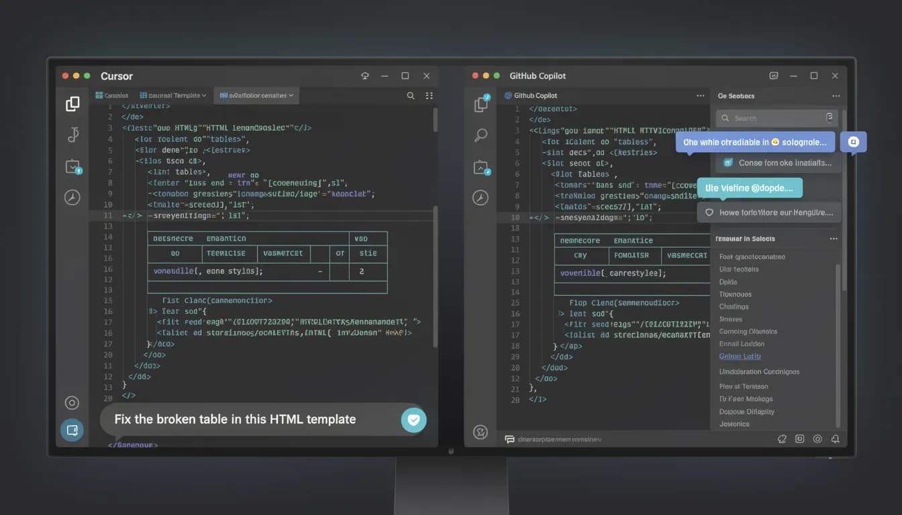Open the three-dots menu of the lower panel section
This screenshot has height=515, width=902.
coord(834,239)
